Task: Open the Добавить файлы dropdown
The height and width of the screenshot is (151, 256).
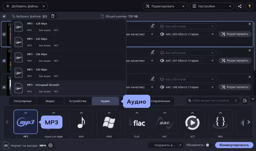Action: [x=25, y=7]
